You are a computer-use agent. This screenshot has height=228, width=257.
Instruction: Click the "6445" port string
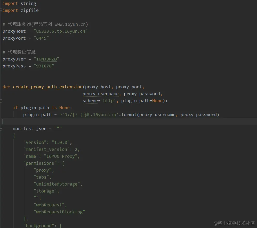pos(41,38)
